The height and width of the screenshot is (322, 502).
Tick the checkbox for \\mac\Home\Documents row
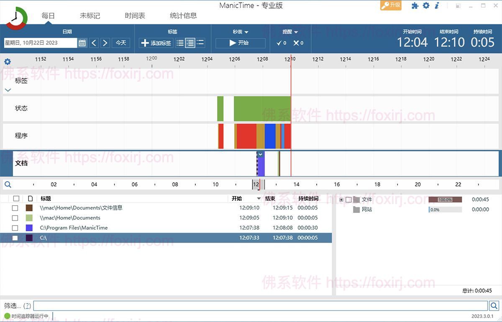(x=15, y=218)
